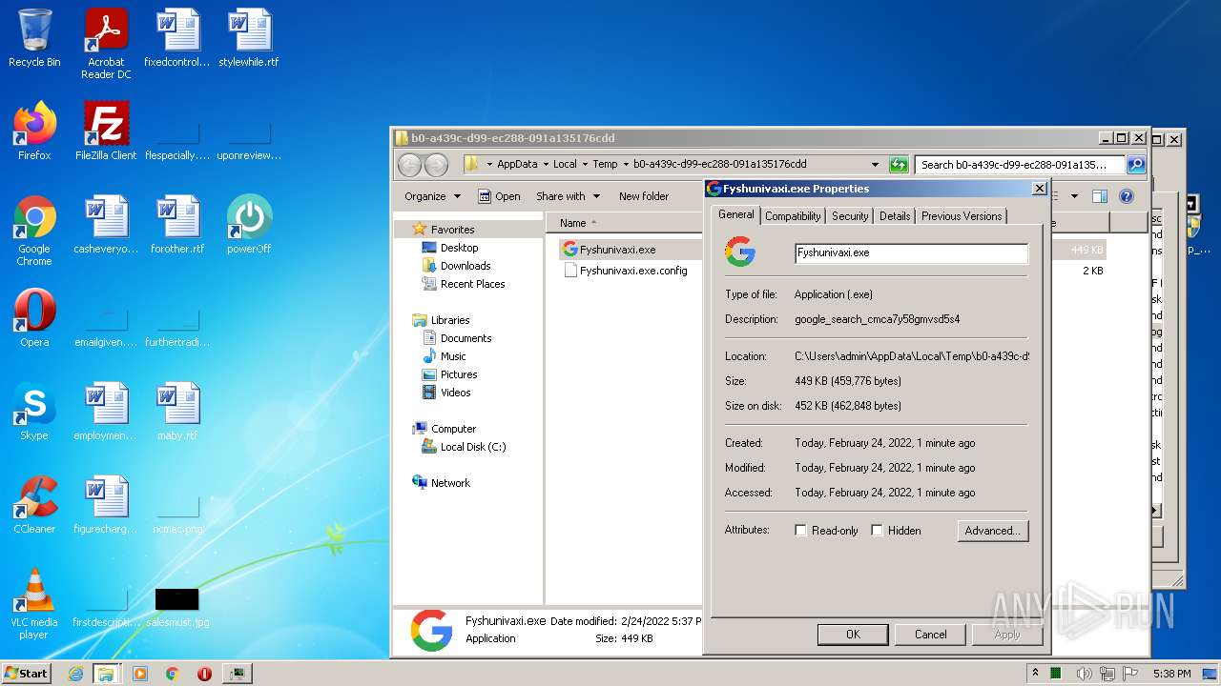Viewport: 1221px width, 686px height.
Task: Launch FileZilla Client shortcut
Action: (x=106, y=131)
